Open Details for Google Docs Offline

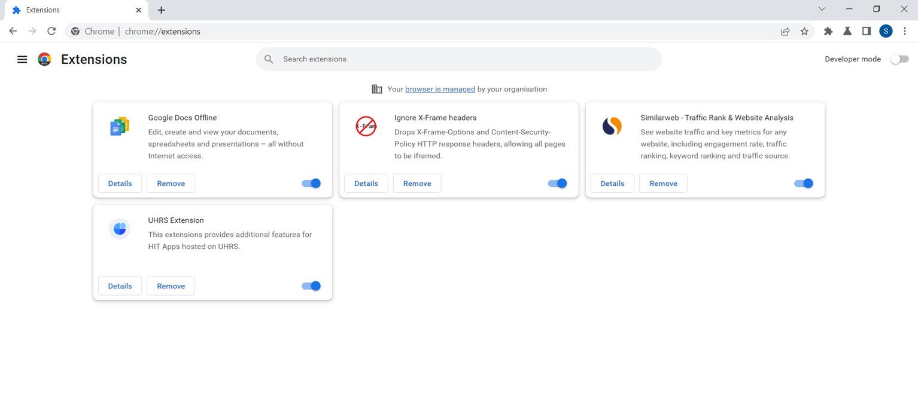(x=120, y=183)
